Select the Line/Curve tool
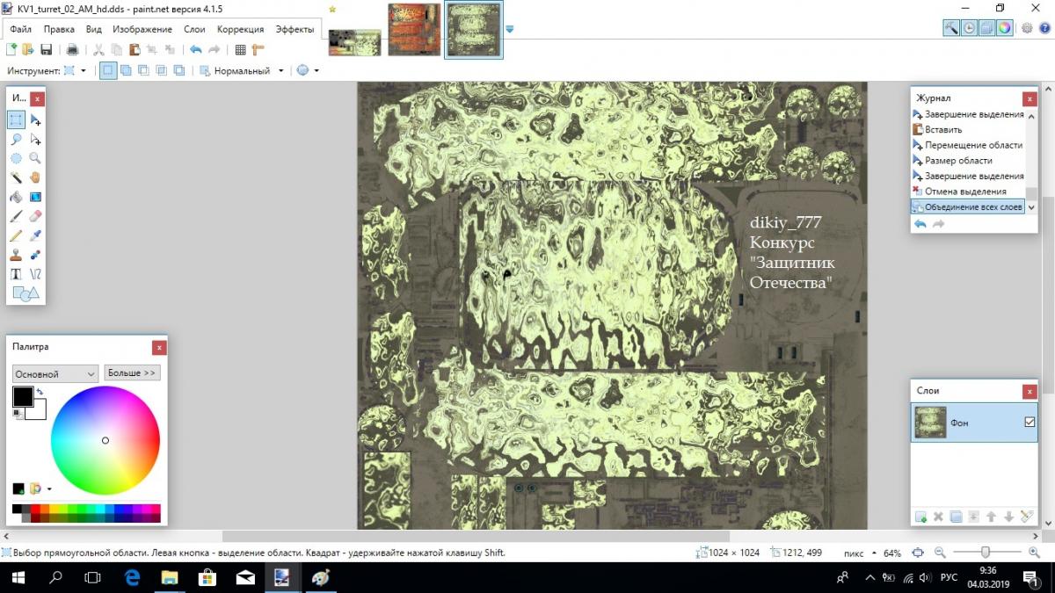 pyautogui.click(x=36, y=274)
